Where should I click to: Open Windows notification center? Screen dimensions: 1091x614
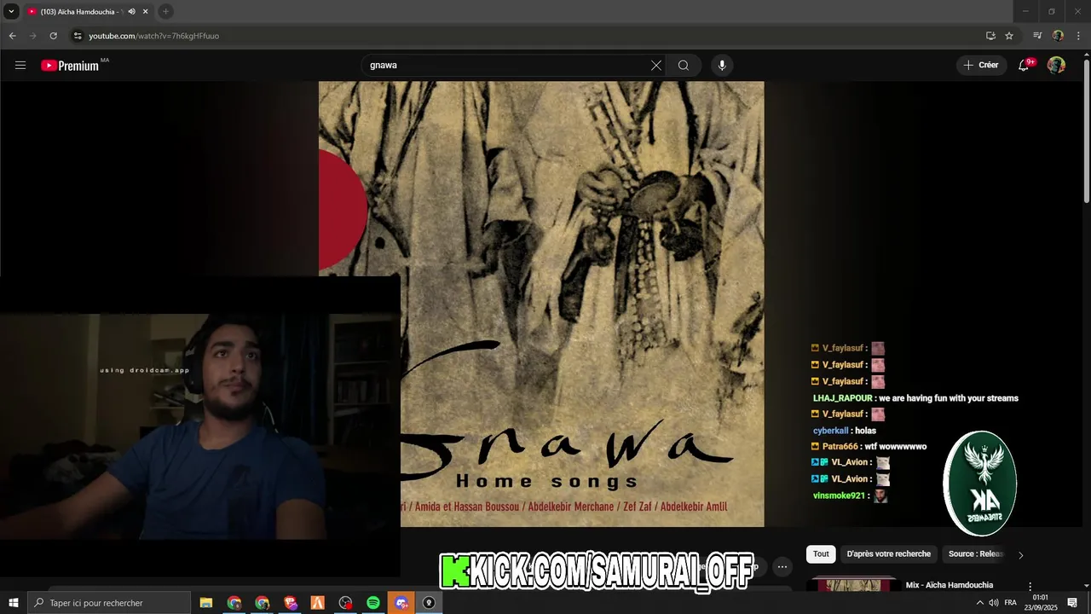pyautogui.click(x=1072, y=603)
